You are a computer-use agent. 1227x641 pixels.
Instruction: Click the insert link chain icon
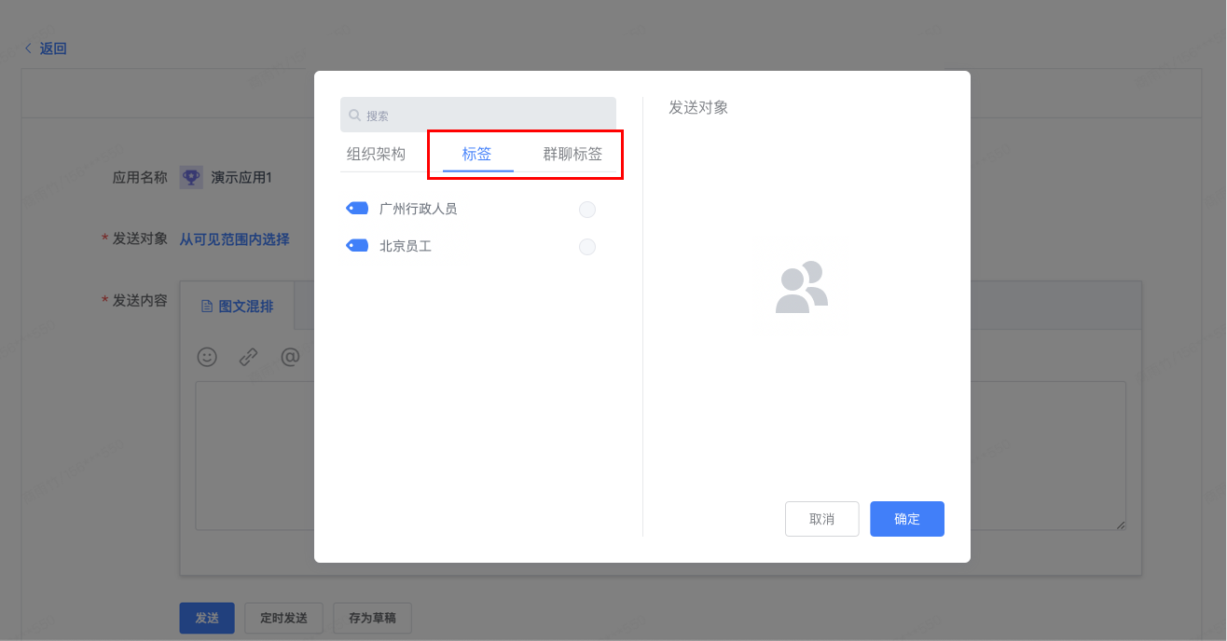point(248,357)
